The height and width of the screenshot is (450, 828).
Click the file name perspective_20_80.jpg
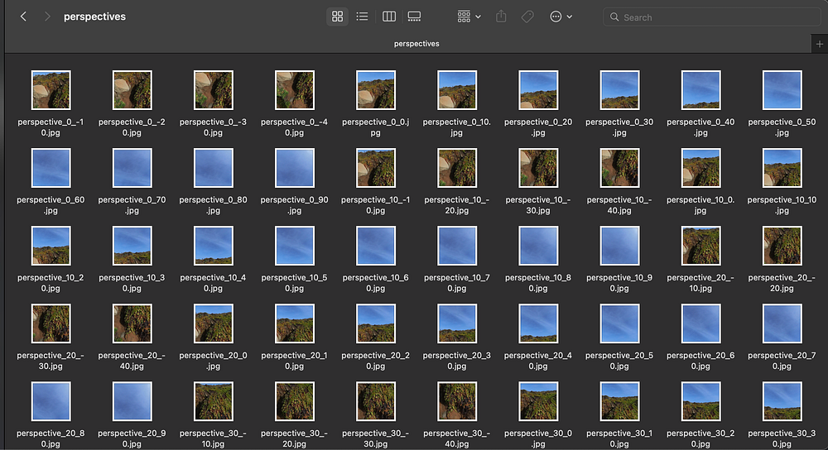pyautogui.click(x=51, y=438)
